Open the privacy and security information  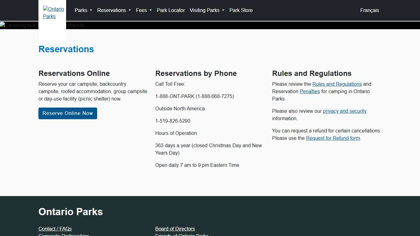[345, 111]
